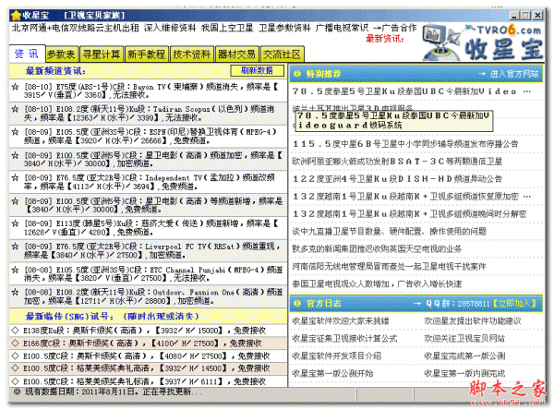The width and height of the screenshot is (554, 410).
Task: Click the 最新资讯 red label
Action: point(385,38)
